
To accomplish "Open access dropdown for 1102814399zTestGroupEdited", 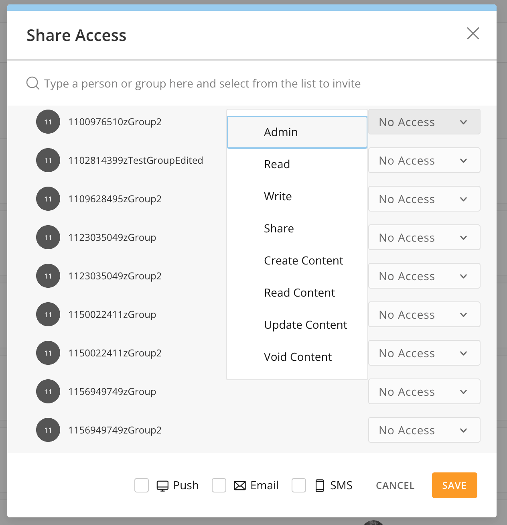I will [424, 160].
